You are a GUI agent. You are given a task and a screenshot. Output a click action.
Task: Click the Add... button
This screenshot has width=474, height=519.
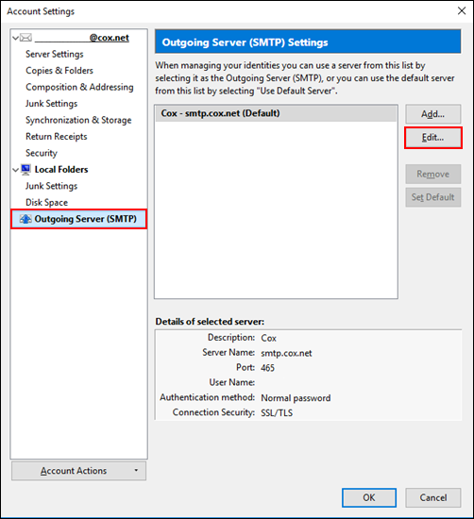coord(433,114)
